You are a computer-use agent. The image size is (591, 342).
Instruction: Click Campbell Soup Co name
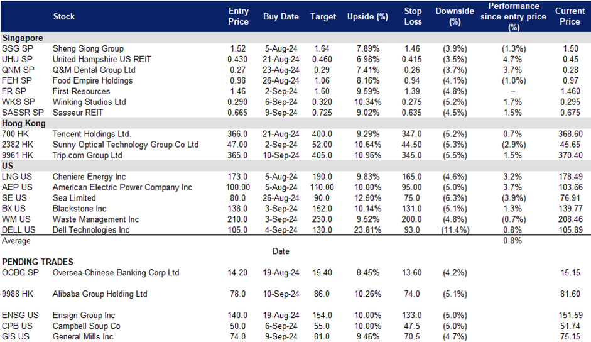86,326
